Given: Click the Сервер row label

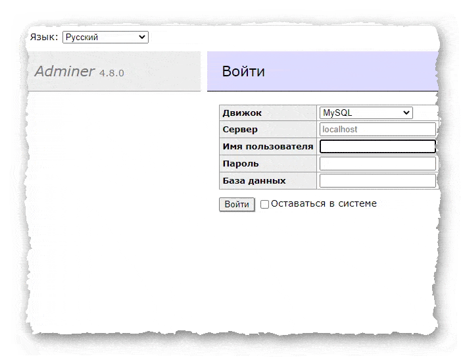Looking at the screenshot, I should coord(240,130).
